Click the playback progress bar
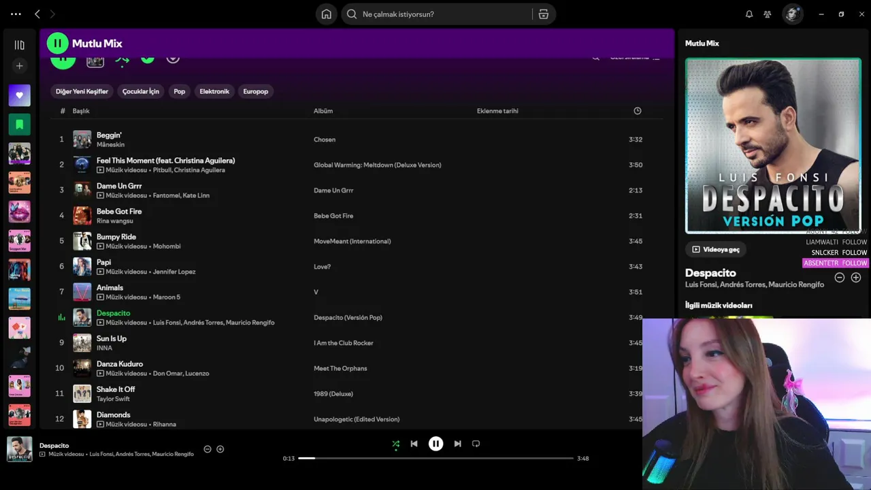871x490 pixels. pyautogui.click(x=436, y=458)
